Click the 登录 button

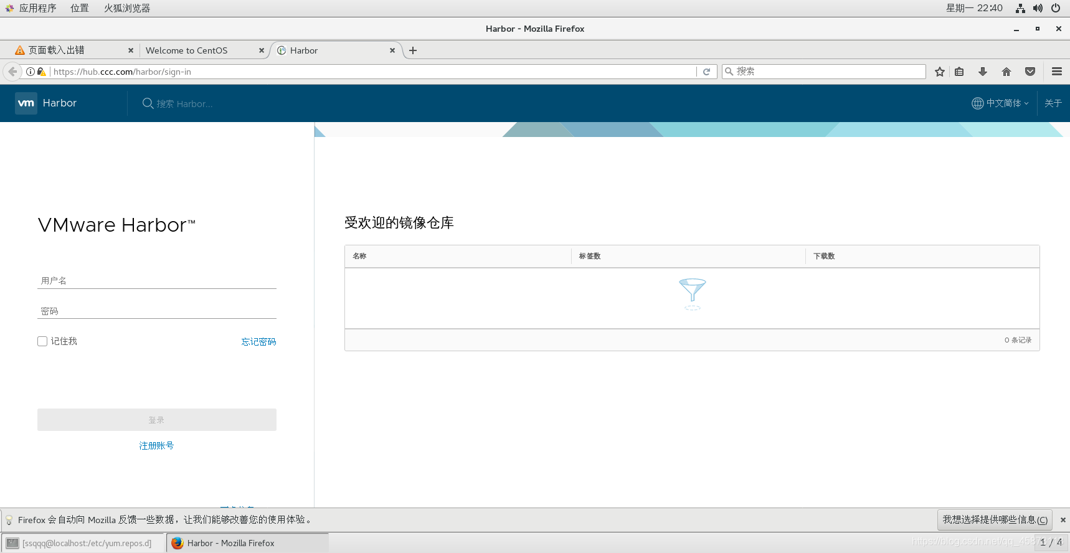[x=157, y=420]
